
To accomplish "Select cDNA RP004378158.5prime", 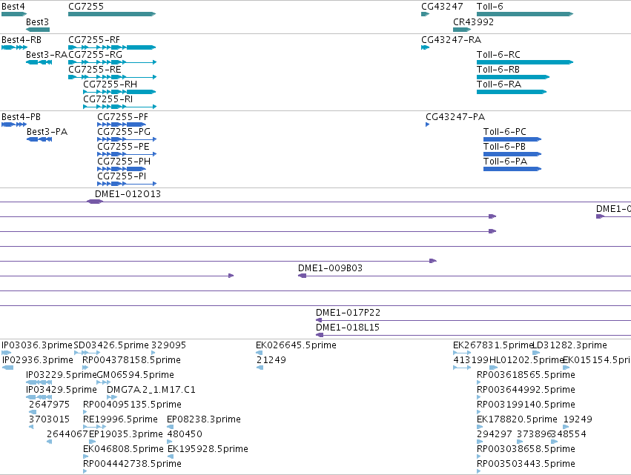I will [x=85, y=368].
